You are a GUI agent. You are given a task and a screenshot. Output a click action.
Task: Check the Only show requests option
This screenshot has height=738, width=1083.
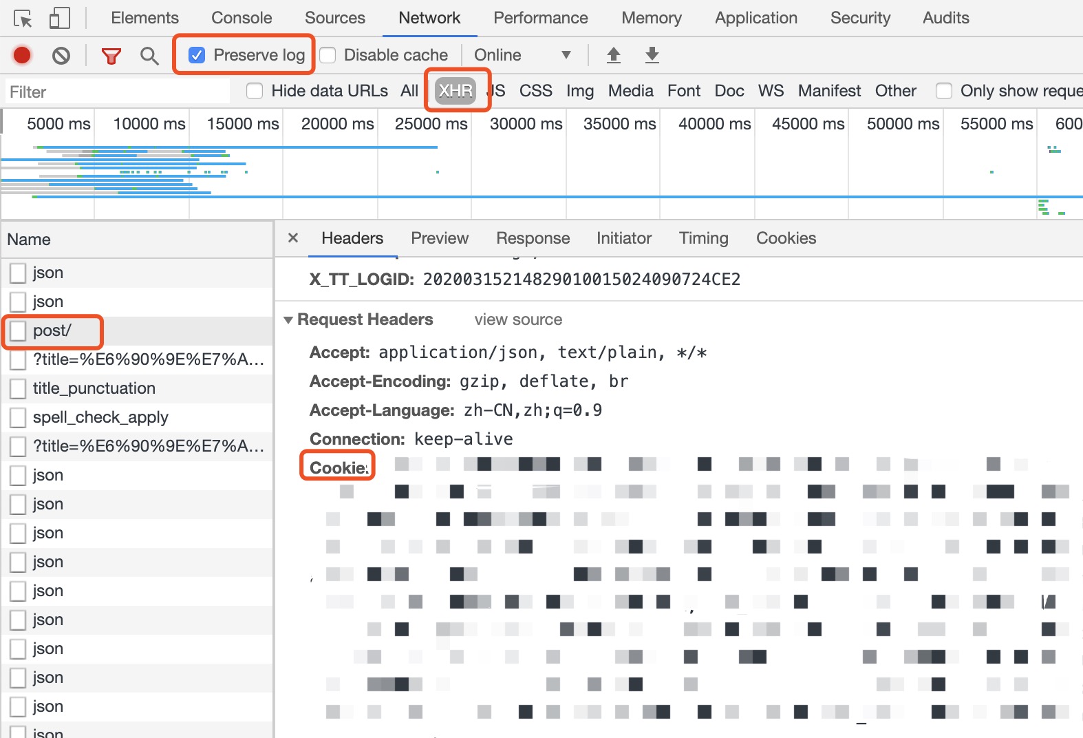pyautogui.click(x=944, y=91)
